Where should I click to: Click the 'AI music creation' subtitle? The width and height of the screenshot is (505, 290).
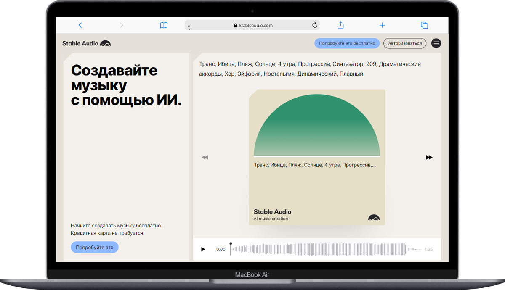point(271,219)
